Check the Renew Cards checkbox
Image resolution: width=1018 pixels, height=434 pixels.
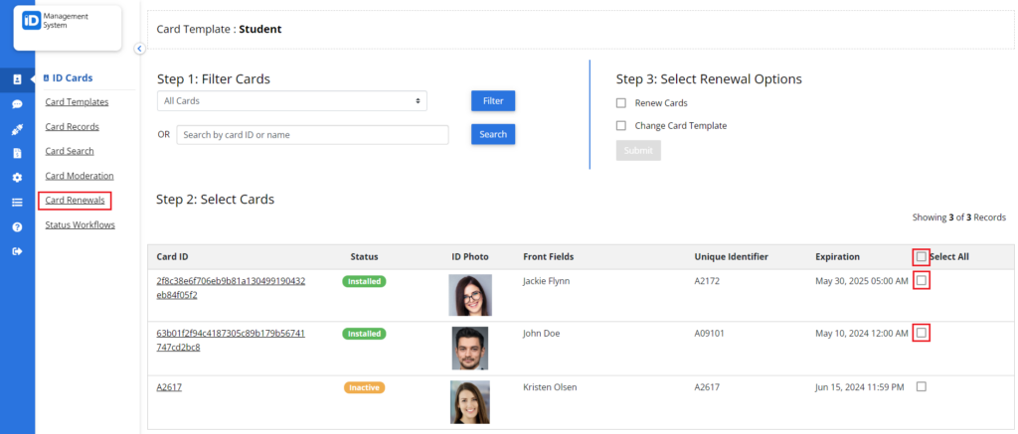(x=621, y=103)
